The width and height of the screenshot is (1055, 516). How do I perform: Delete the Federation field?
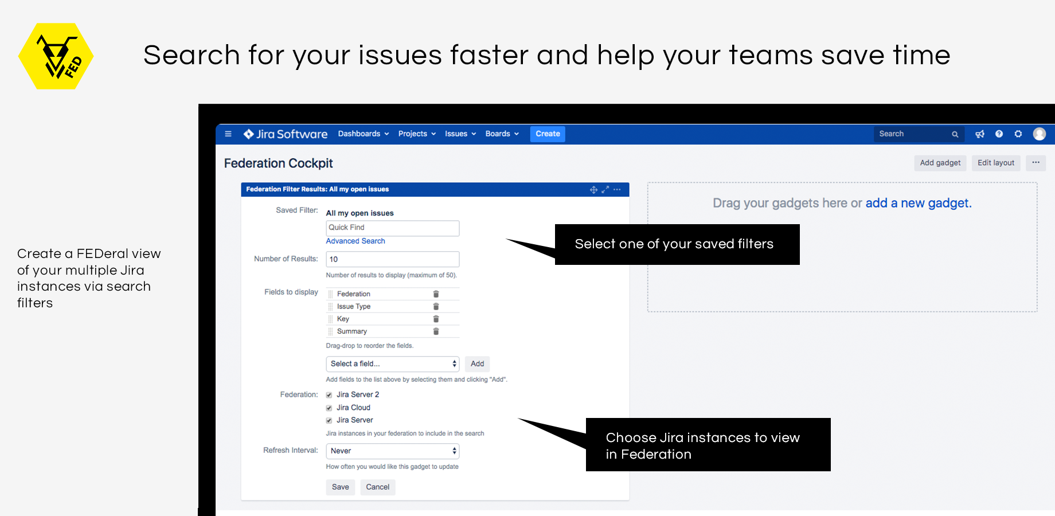[x=436, y=294]
